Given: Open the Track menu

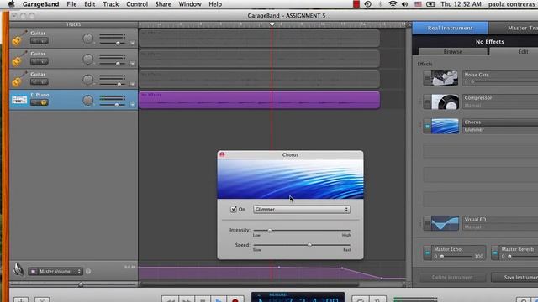Looking at the screenshot, I should pyautogui.click(x=110, y=4).
